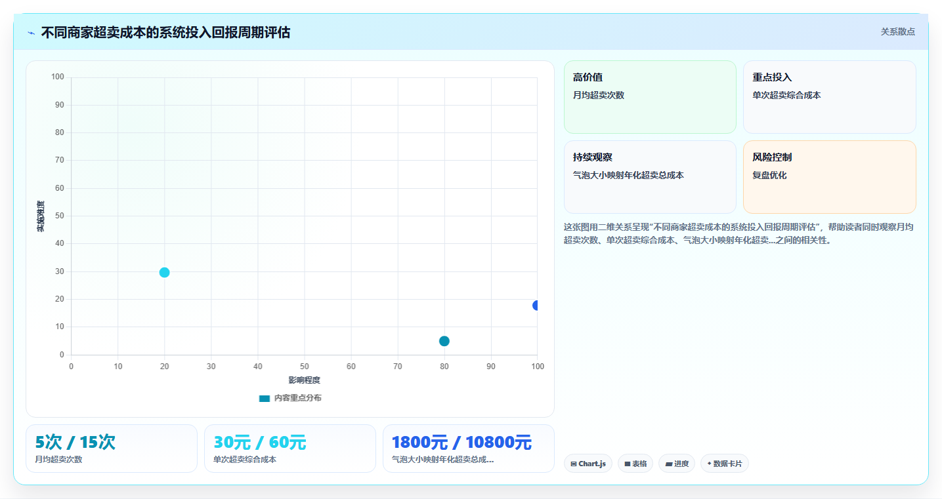Click the diamond icon in the 数据卡片 tag
This screenshot has height=499, width=942.
tap(709, 464)
